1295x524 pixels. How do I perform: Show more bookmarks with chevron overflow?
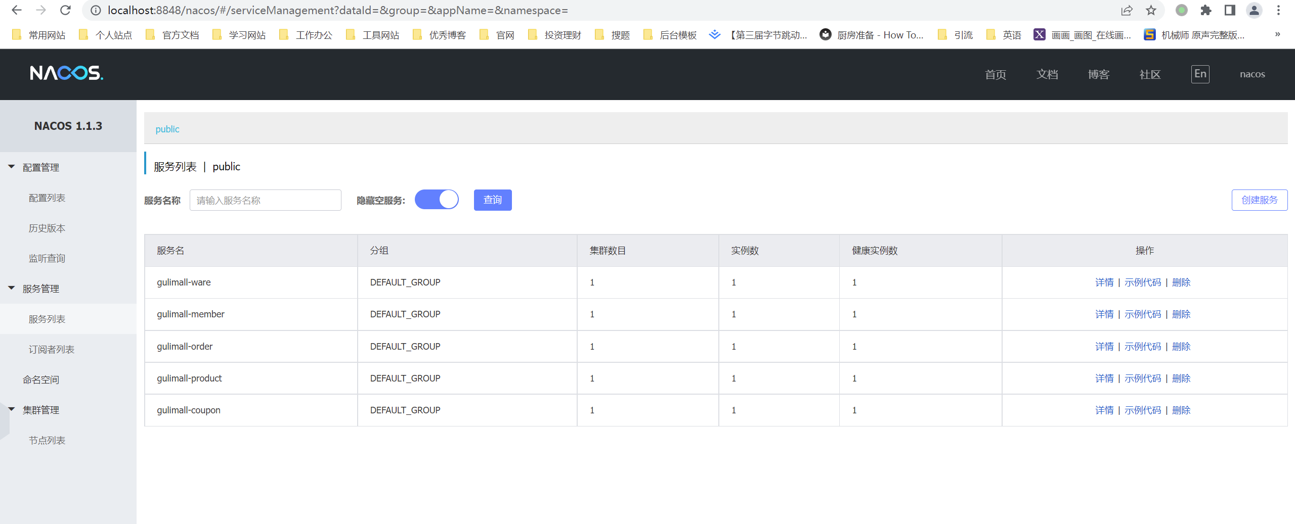tap(1277, 34)
